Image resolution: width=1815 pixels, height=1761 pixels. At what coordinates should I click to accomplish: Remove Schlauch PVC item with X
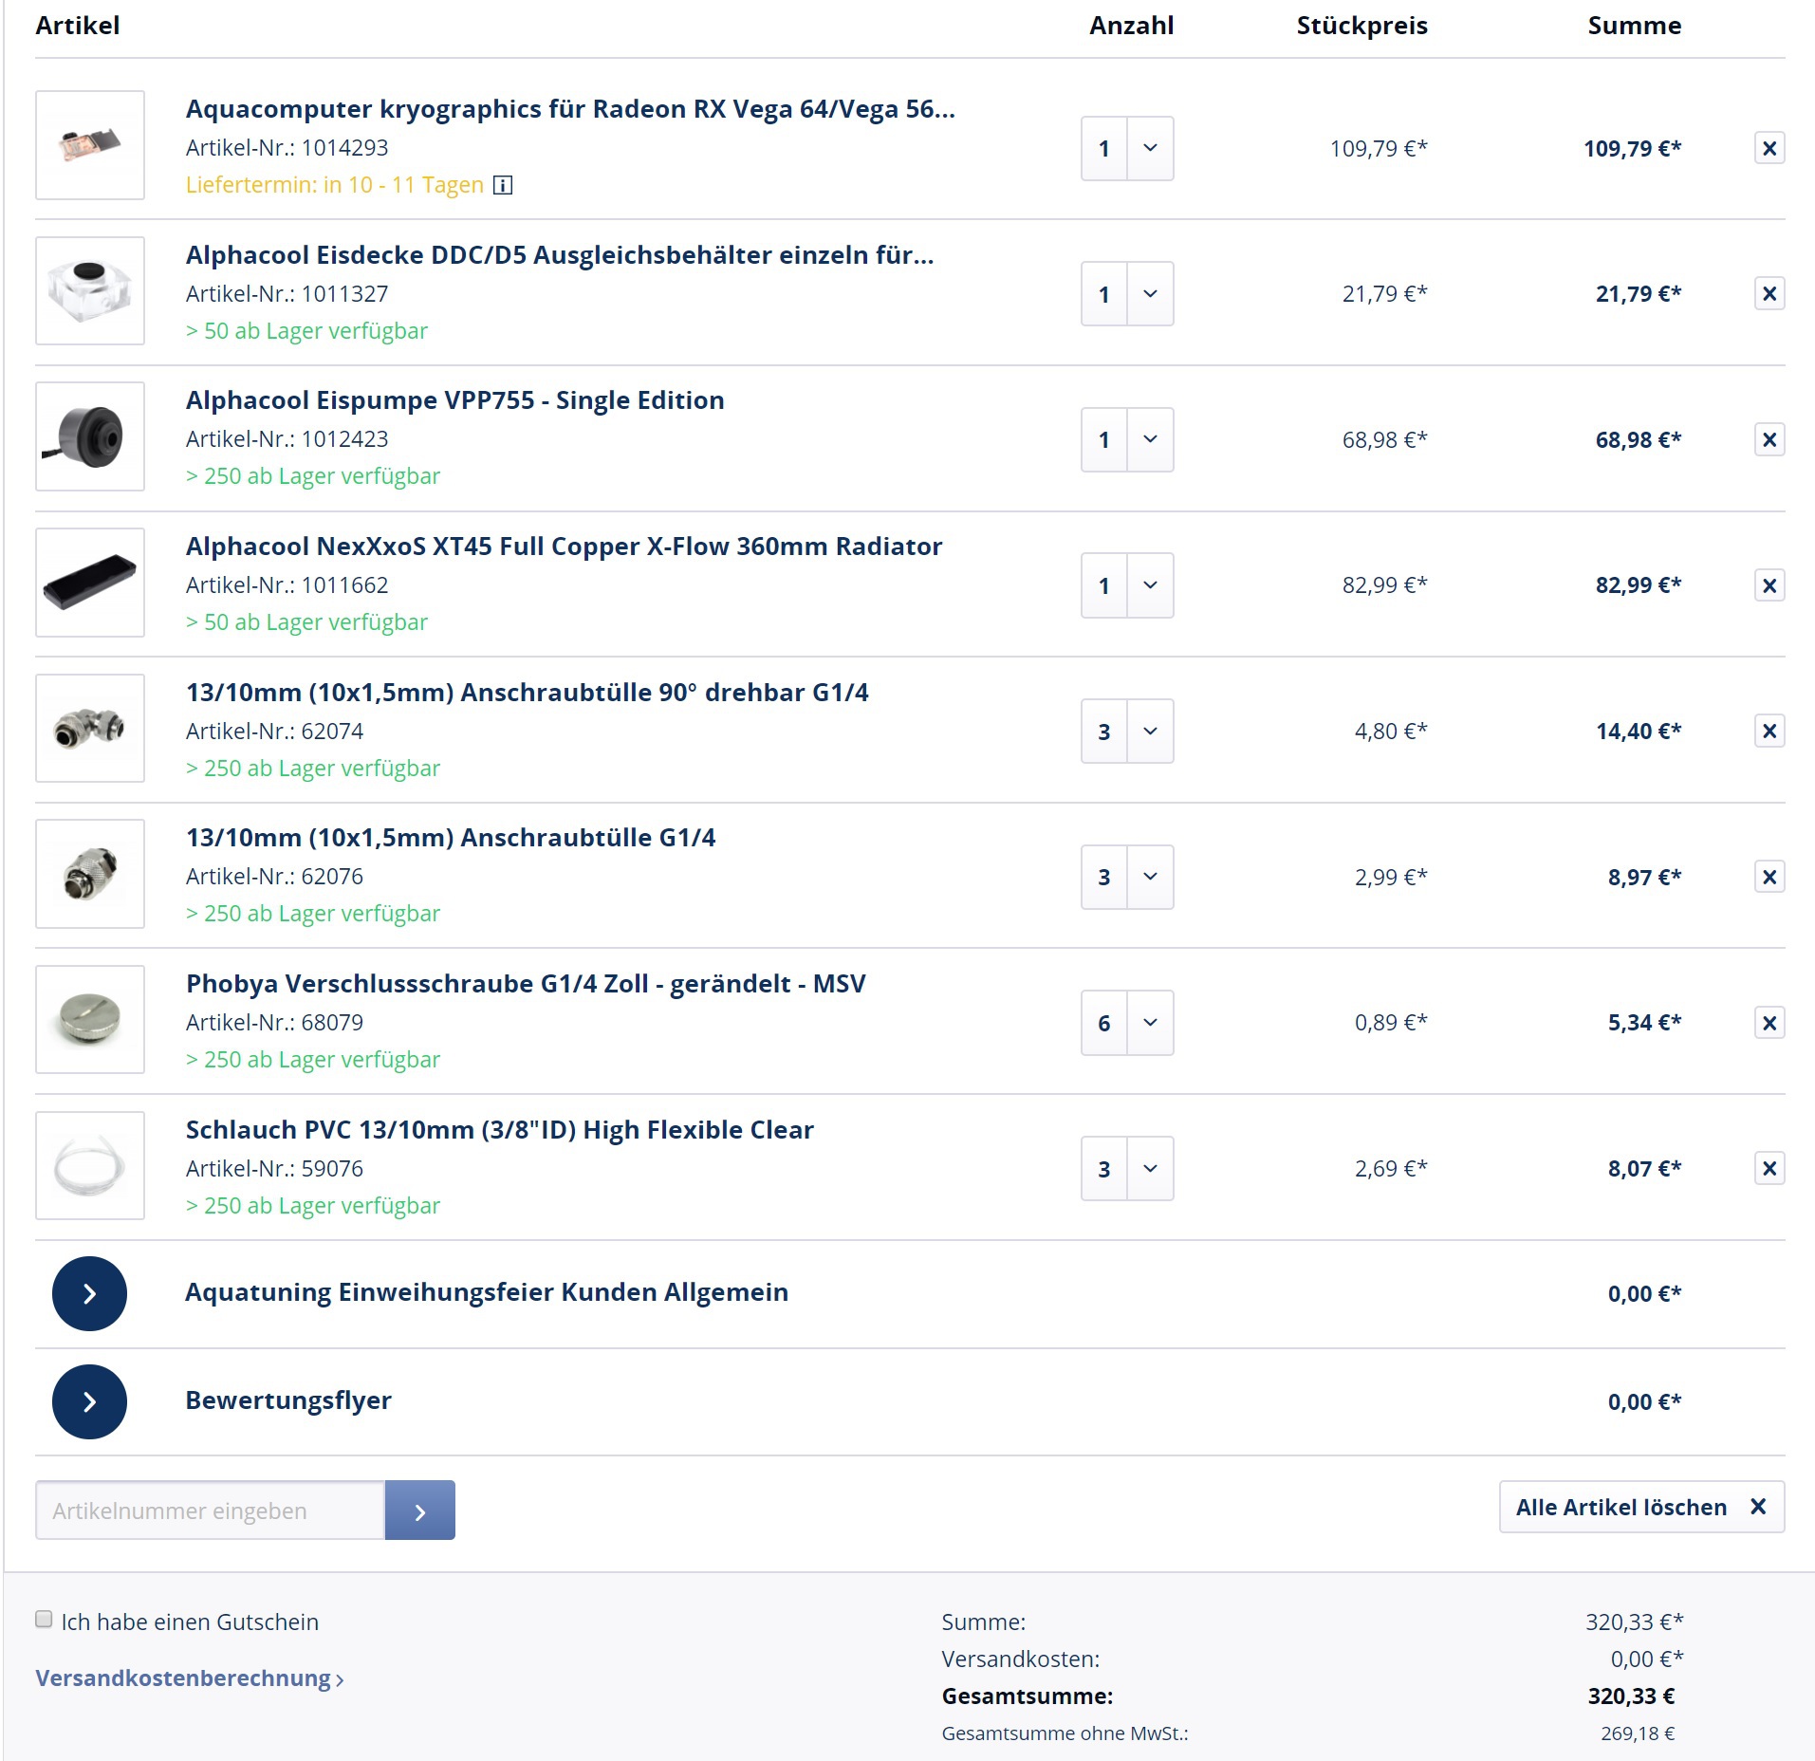pos(1769,1168)
